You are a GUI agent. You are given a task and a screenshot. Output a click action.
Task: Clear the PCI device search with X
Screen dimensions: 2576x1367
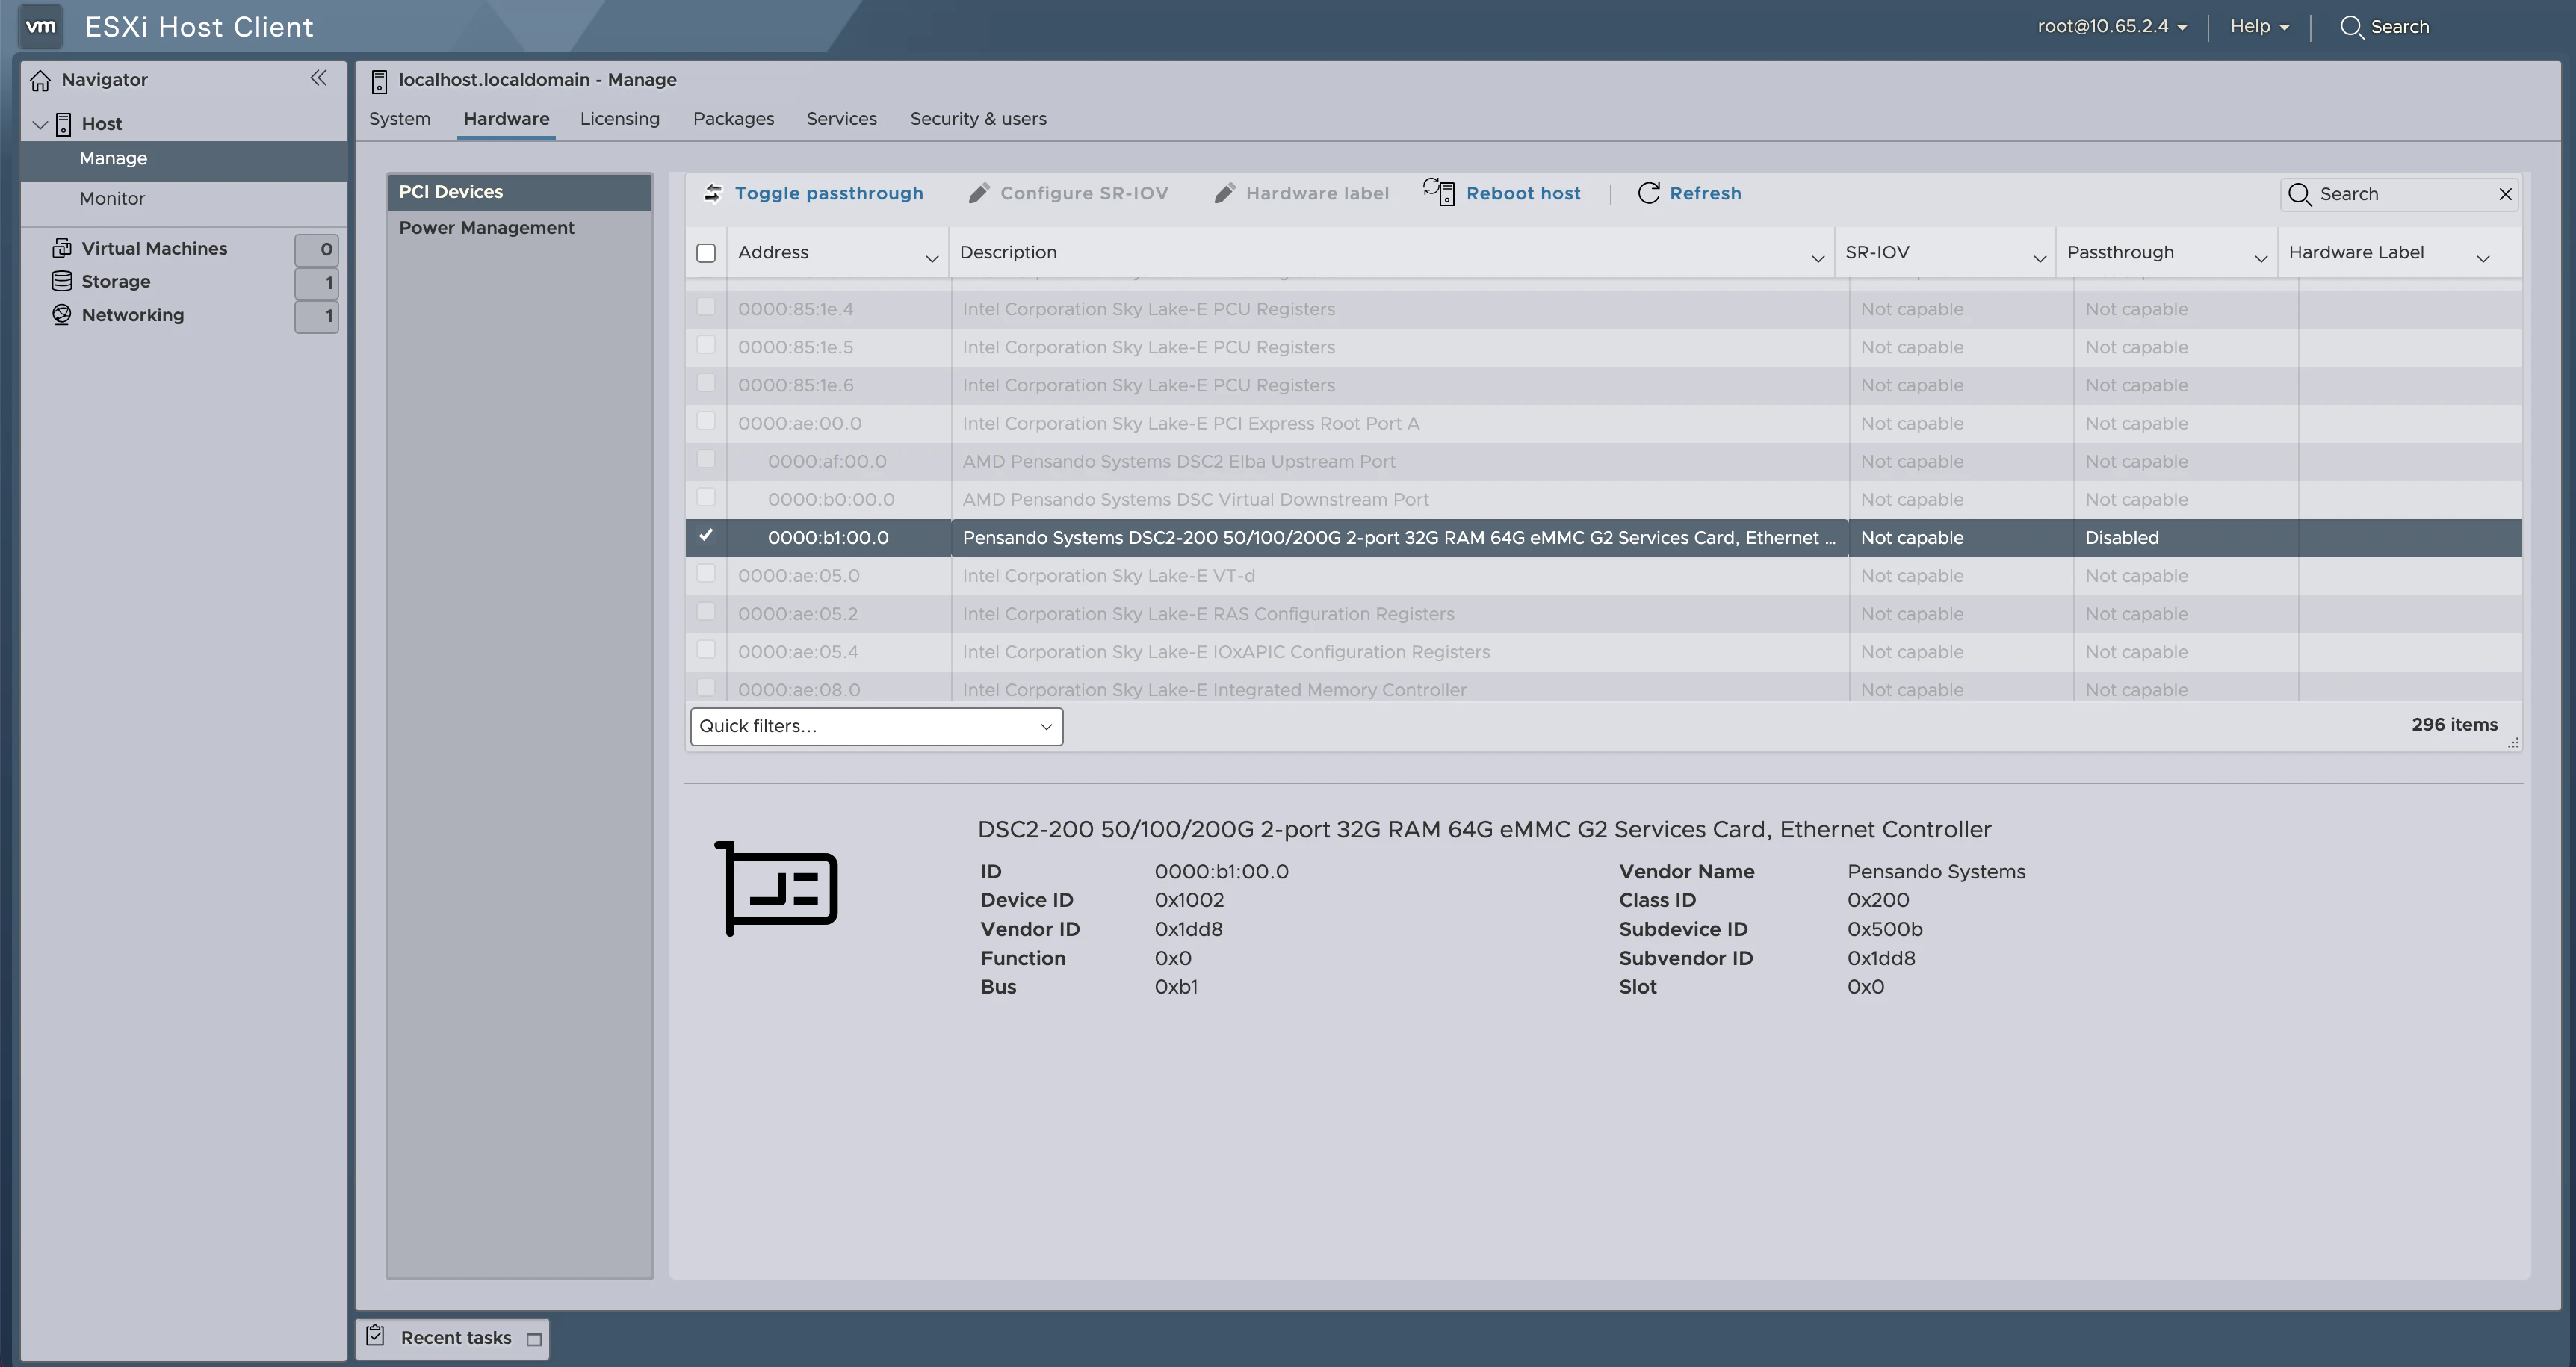click(2505, 194)
